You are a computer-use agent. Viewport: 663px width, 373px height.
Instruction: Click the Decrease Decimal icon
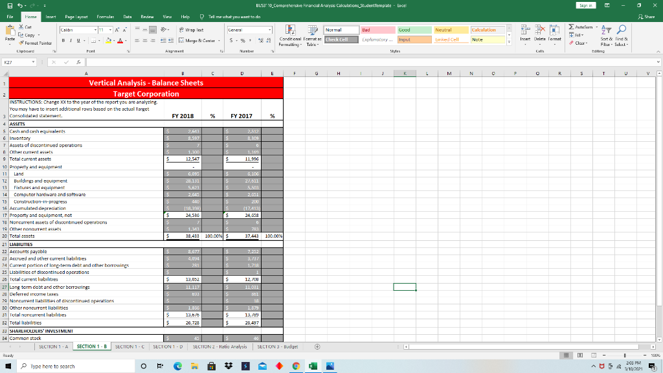269,41
